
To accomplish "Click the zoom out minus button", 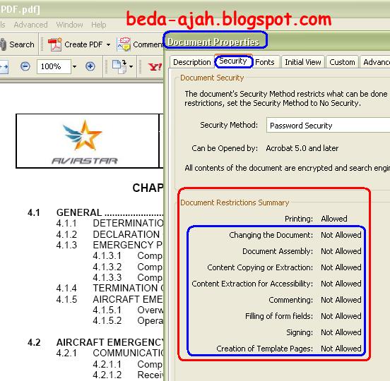I will point(25,66).
